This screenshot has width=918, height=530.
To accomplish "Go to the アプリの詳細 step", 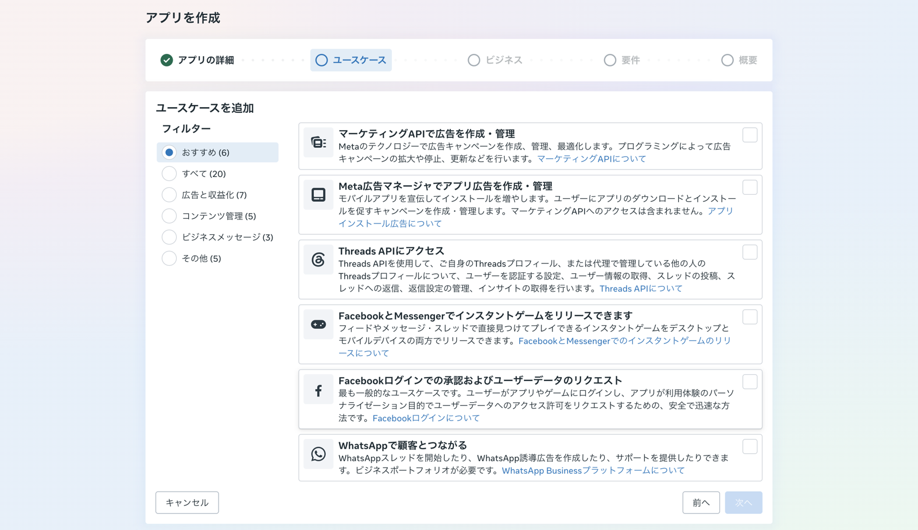I will coord(197,60).
